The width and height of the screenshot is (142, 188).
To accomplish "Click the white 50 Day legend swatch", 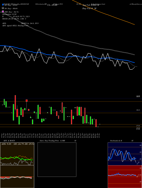I will [x=3, y=8].
